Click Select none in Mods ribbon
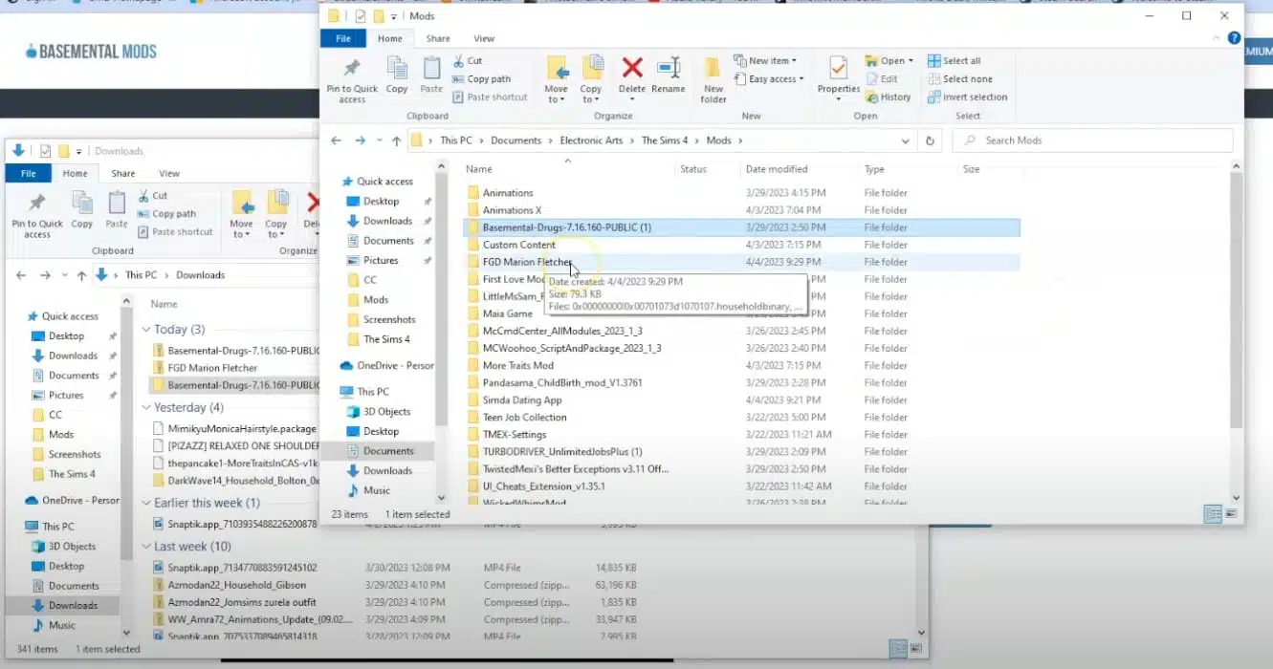 point(959,78)
